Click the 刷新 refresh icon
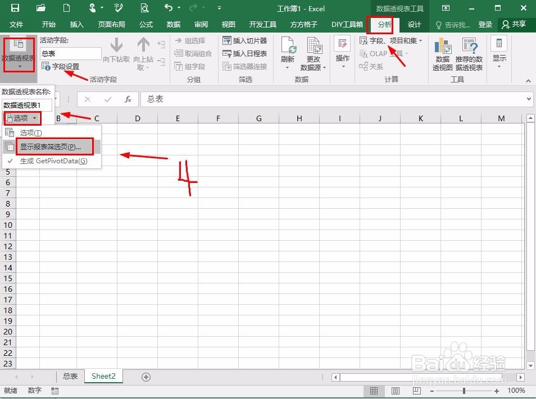 [x=288, y=45]
